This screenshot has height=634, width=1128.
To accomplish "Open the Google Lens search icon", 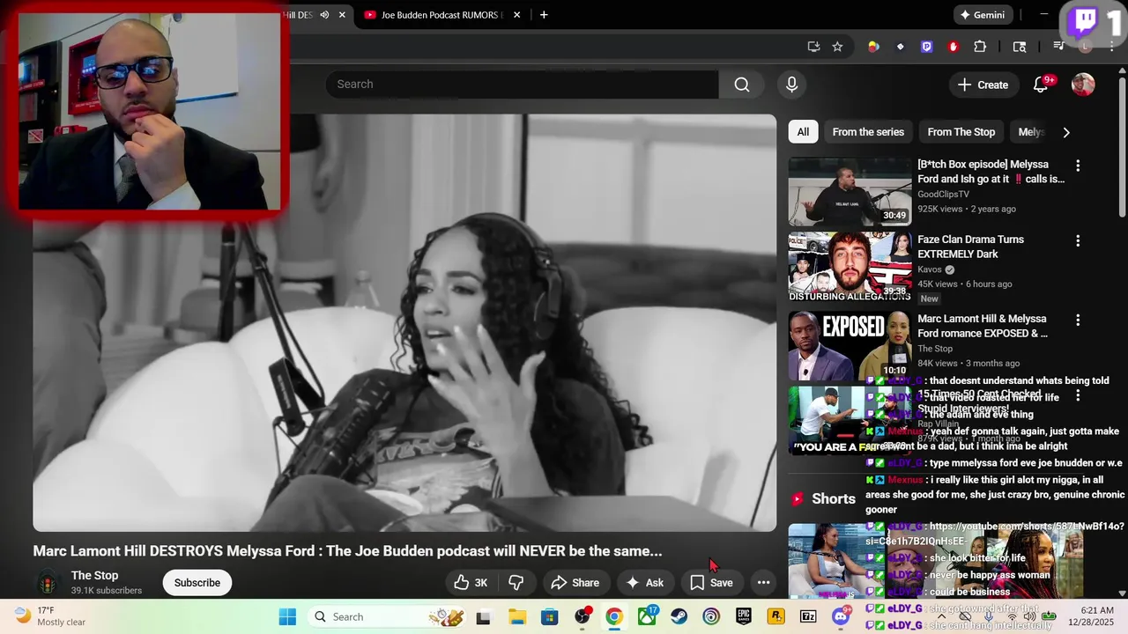I will 1020,47.
